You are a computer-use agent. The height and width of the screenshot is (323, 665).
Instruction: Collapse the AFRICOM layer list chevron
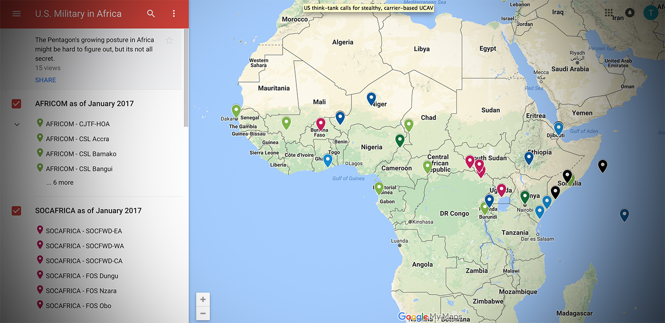(17, 124)
